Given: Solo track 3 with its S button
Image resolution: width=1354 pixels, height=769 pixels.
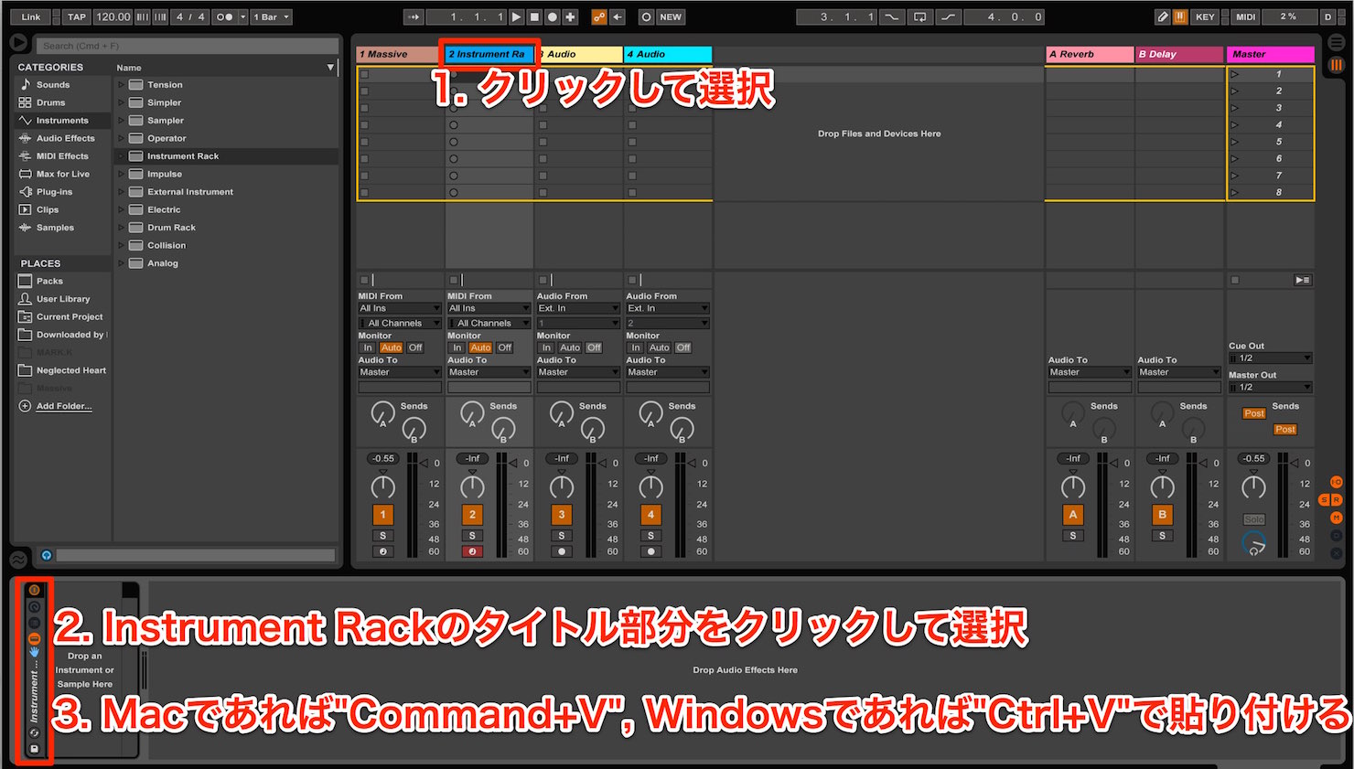Looking at the screenshot, I should point(562,536).
